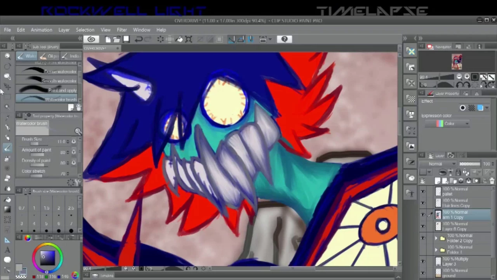Select the active Brush tool
The width and height of the screenshot is (497, 280).
point(7,148)
